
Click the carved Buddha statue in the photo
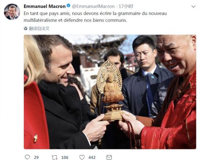[110, 91]
